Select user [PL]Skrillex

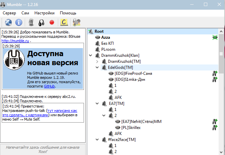click(x=131, y=128)
